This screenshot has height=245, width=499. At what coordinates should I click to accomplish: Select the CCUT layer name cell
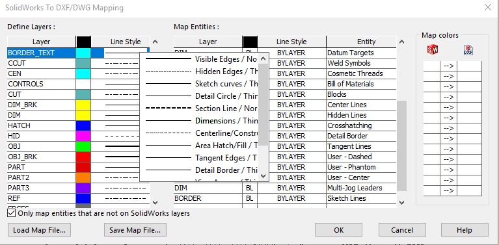tap(42, 63)
